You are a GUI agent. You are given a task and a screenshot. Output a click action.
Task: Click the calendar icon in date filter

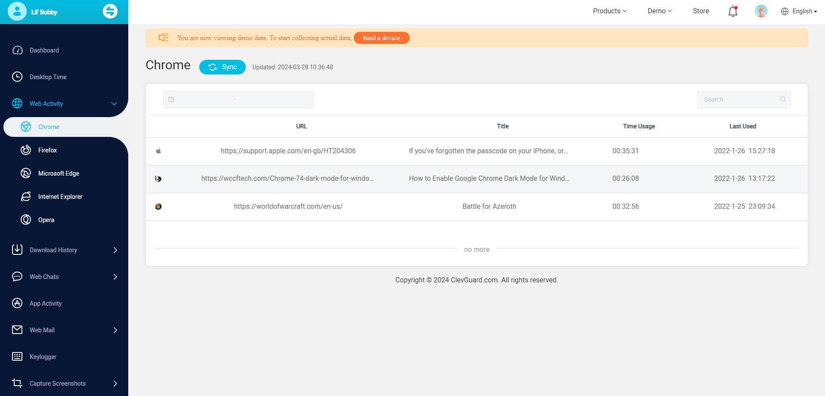[171, 99]
